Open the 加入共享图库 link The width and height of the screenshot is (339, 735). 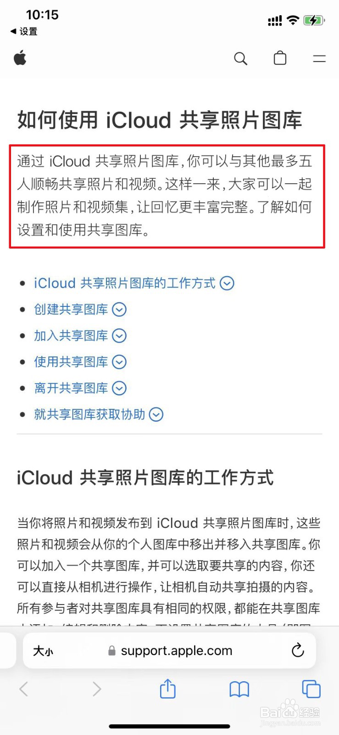point(71,336)
